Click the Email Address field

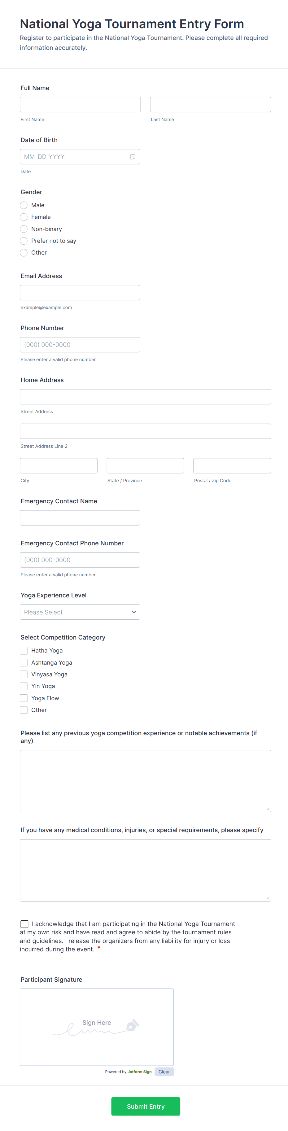[x=80, y=292]
